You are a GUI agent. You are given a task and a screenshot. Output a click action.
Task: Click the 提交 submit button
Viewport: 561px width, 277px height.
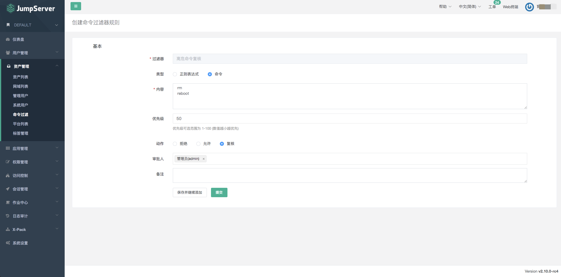(219, 192)
